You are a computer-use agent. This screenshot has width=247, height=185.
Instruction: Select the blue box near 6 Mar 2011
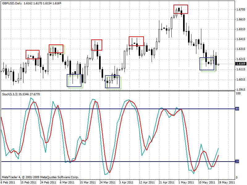(x=74, y=80)
